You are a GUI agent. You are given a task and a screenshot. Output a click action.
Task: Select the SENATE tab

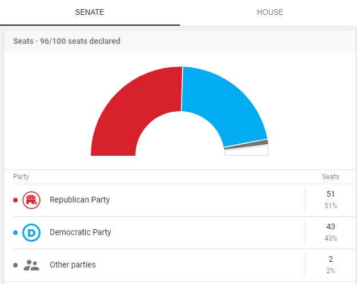(x=90, y=12)
